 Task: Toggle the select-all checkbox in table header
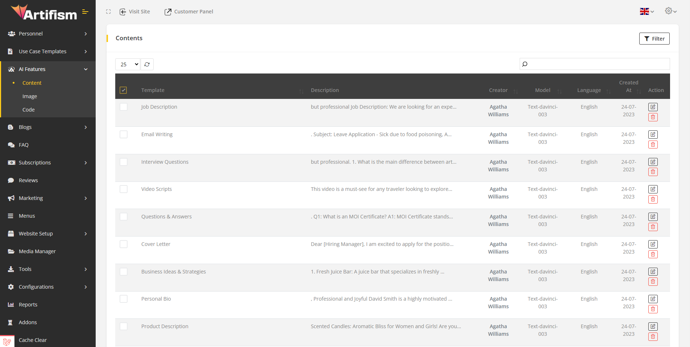123,90
